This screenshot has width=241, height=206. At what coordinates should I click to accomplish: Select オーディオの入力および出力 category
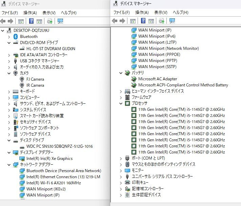point(42,67)
